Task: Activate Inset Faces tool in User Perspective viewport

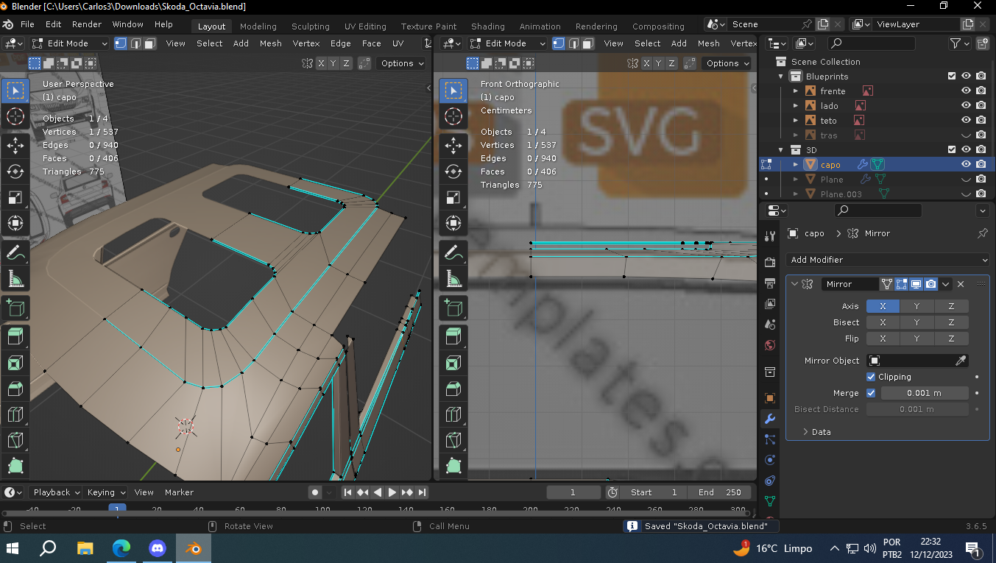Action: click(15, 363)
